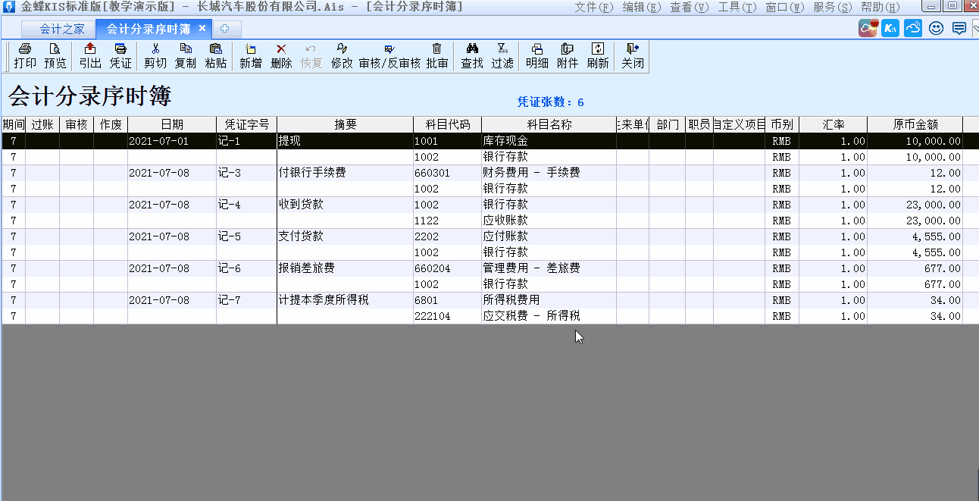Open print preview via 预览 icon

click(53, 56)
